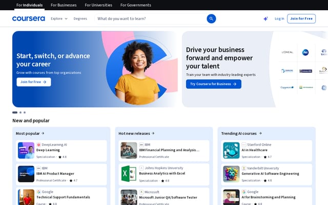Open the Business Analytics with Excel thumbnail

coord(129,174)
